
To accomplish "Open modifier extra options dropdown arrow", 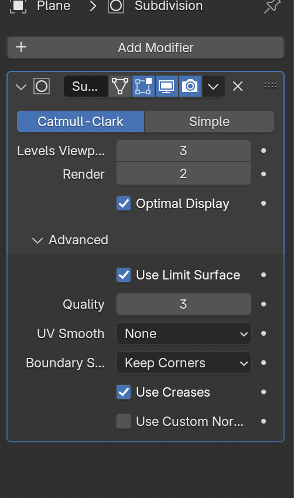I will point(213,86).
